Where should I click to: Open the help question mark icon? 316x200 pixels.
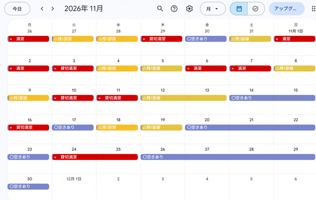174,9
